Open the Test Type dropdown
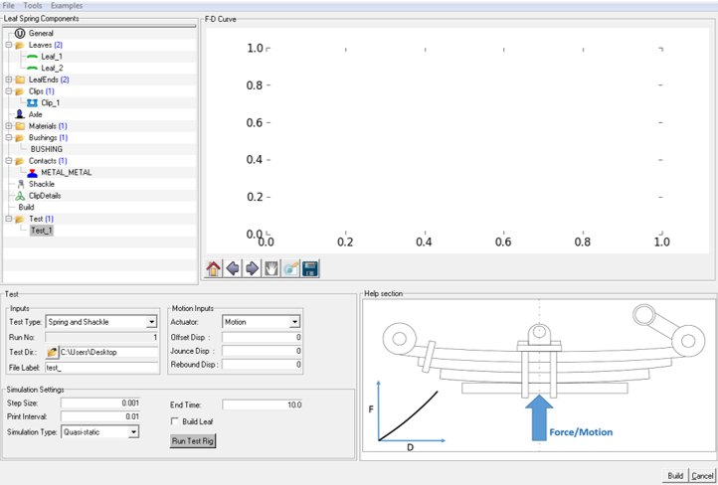This screenshot has height=485, width=718. coord(151,322)
